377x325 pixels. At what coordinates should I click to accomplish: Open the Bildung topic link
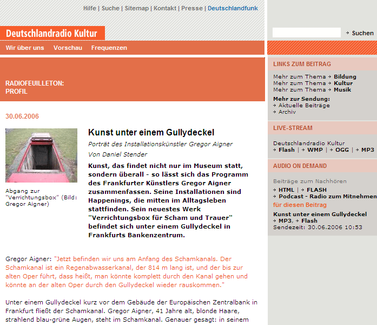click(345, 77)
